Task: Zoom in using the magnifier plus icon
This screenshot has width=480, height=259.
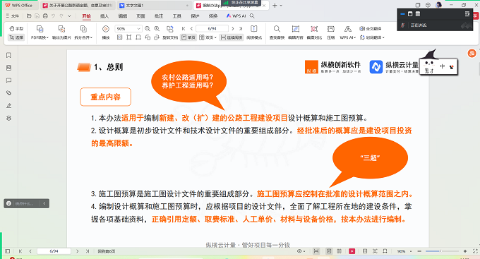Action: click(x=157, y=28)
